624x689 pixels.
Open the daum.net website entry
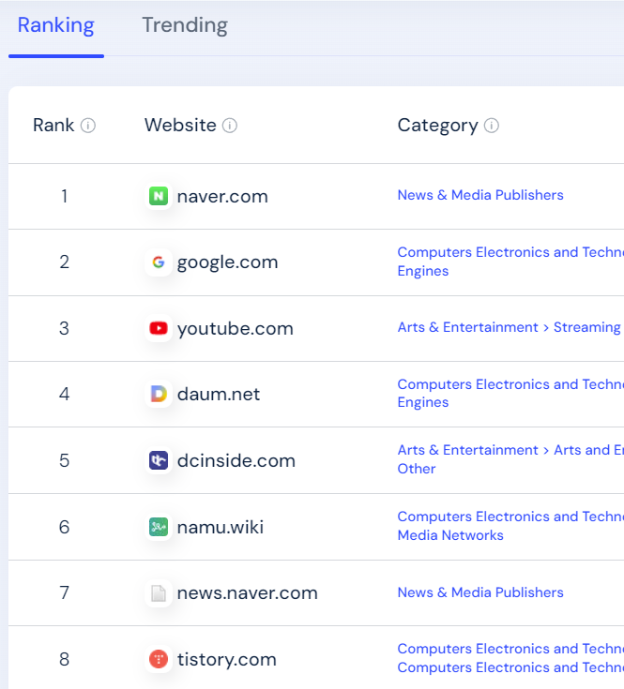click(219, 394)
